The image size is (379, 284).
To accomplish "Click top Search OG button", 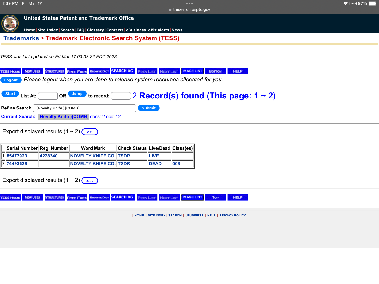I will point(123,71).
